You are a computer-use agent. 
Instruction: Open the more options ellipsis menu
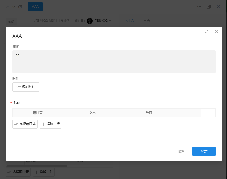click(199, 7)
